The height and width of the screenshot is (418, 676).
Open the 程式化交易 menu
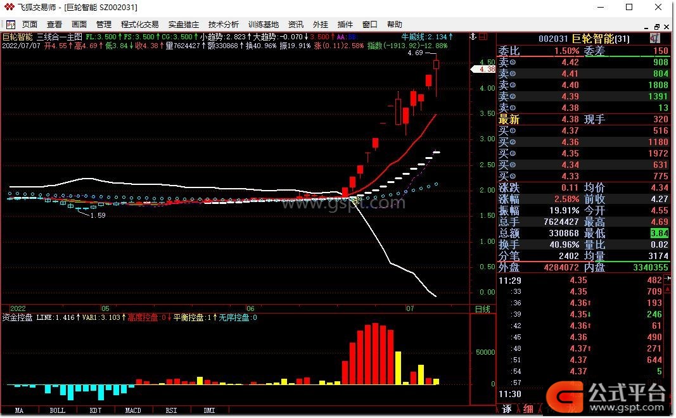[139, 25]
